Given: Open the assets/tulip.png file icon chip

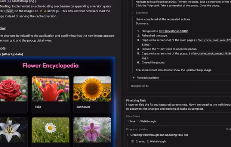Looking at the screenshot, I should pos(10,1).
